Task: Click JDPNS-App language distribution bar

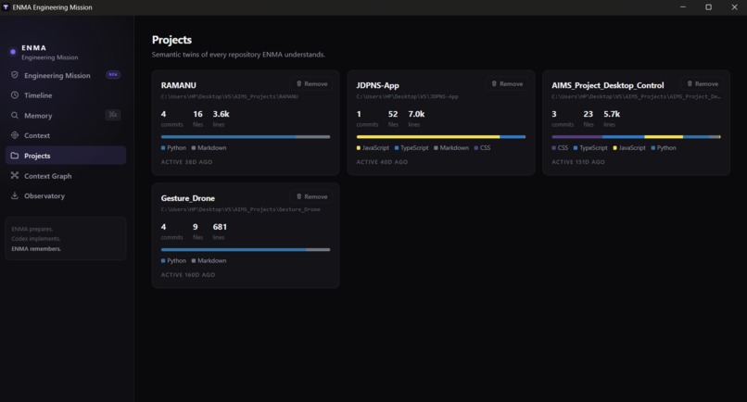Action: pyautogui.click(x=440, y=137)
